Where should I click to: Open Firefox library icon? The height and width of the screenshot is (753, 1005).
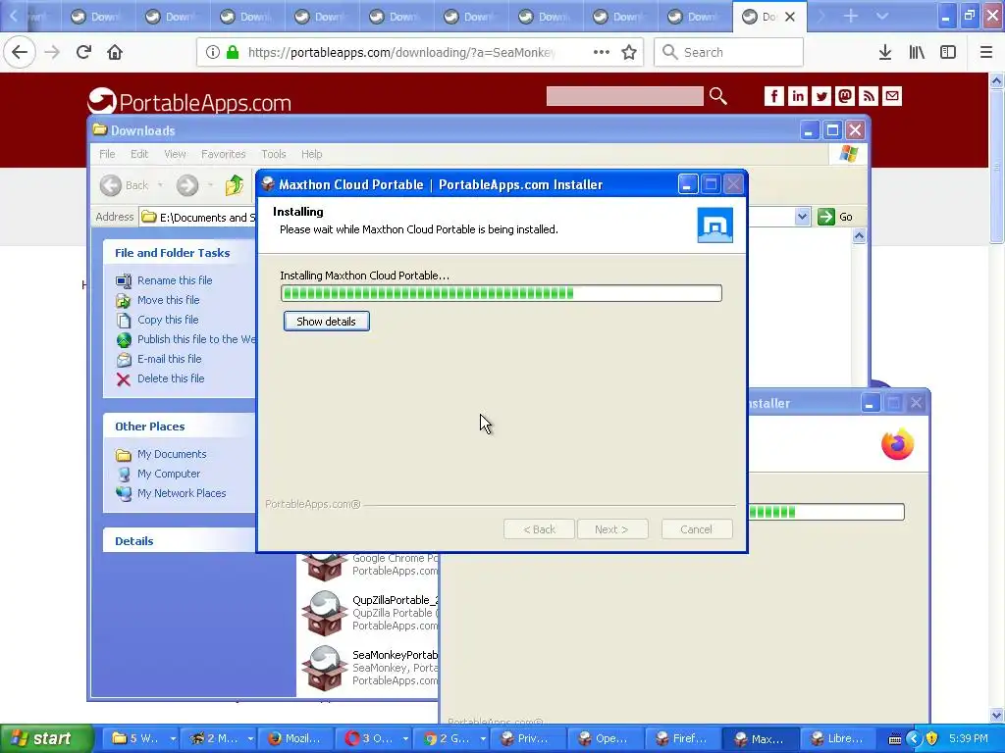point(917,52)
